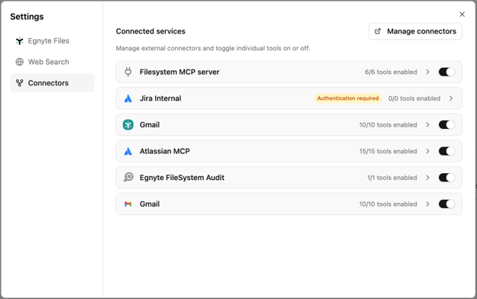
Task: Disable the Gmail connector with red M icon
Action: coord(446,204)
